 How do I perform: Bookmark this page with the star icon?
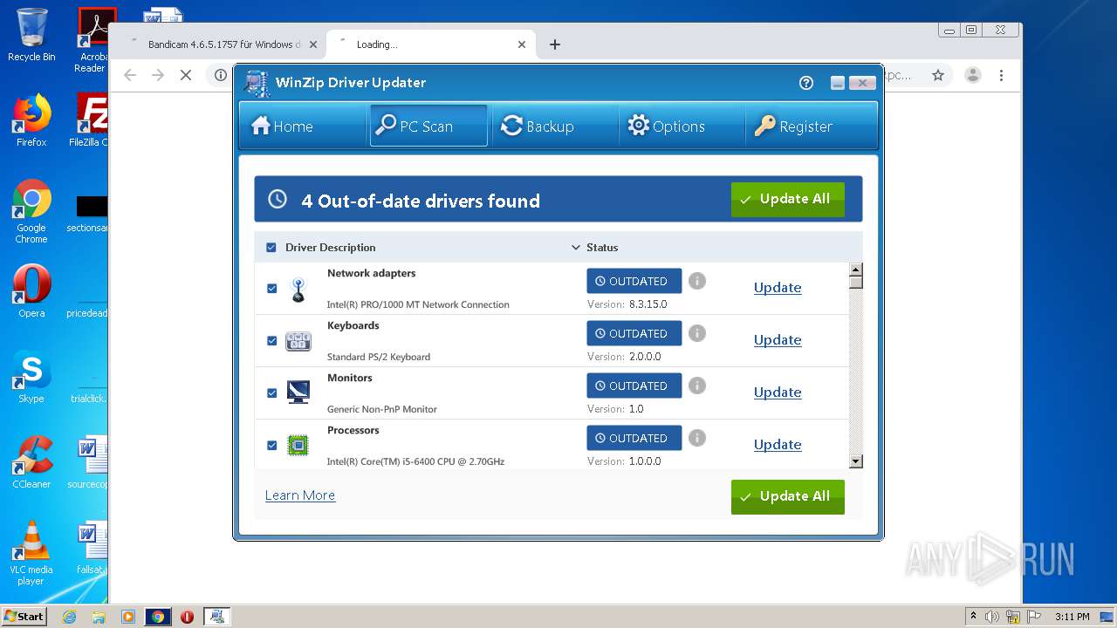(938, 76)
